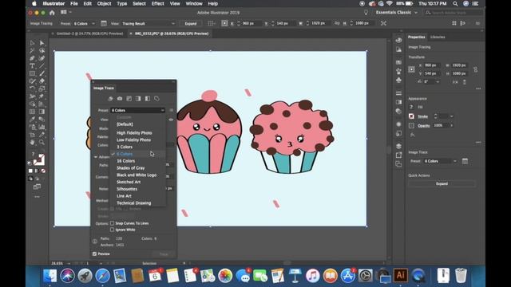Image resolution: width=511 pixels, height=287 pixels.
Task: Select the Hand tool
Action: [x=32, y=142]
